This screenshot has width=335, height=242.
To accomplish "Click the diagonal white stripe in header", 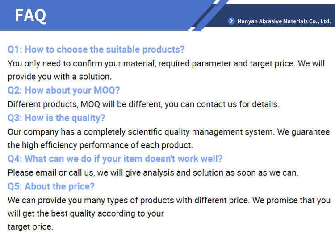I will tap(203, 15).
